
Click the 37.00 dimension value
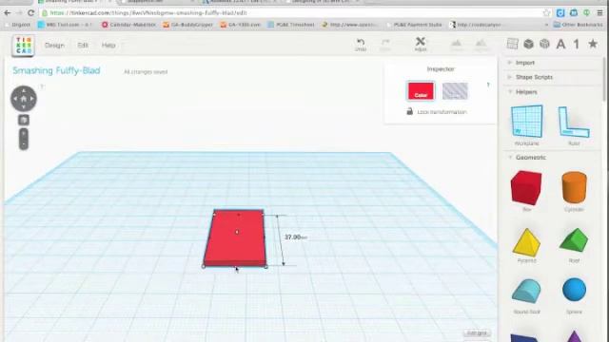[x=295, y=237]
